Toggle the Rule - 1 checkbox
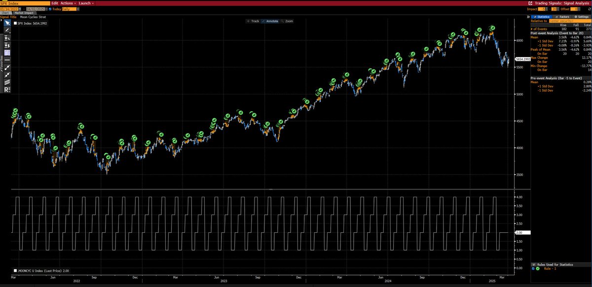This screenshot has height=287, width=592. point(532,269)
